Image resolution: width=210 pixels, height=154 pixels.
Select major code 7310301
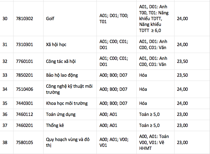[x=25, y=44]
